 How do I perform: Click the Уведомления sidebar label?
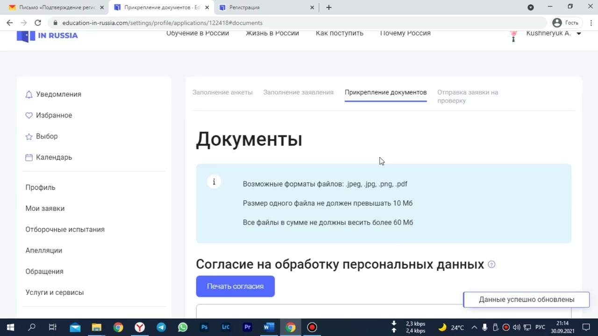click(58, 94)
